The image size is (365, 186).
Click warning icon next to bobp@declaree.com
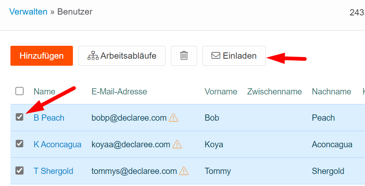pos(174,118)
